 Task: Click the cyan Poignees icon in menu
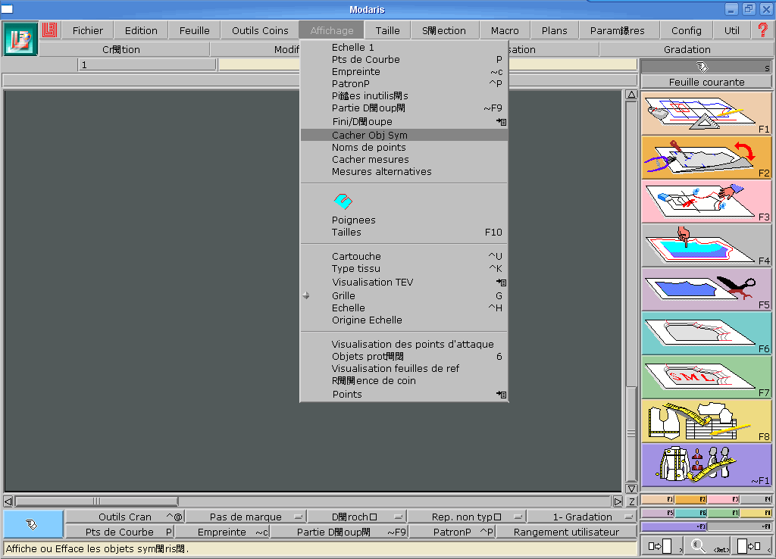tap(343, 201)
